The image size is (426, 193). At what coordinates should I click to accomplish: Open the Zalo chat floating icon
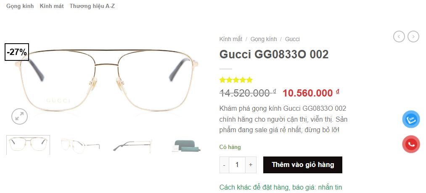(411, 119)
